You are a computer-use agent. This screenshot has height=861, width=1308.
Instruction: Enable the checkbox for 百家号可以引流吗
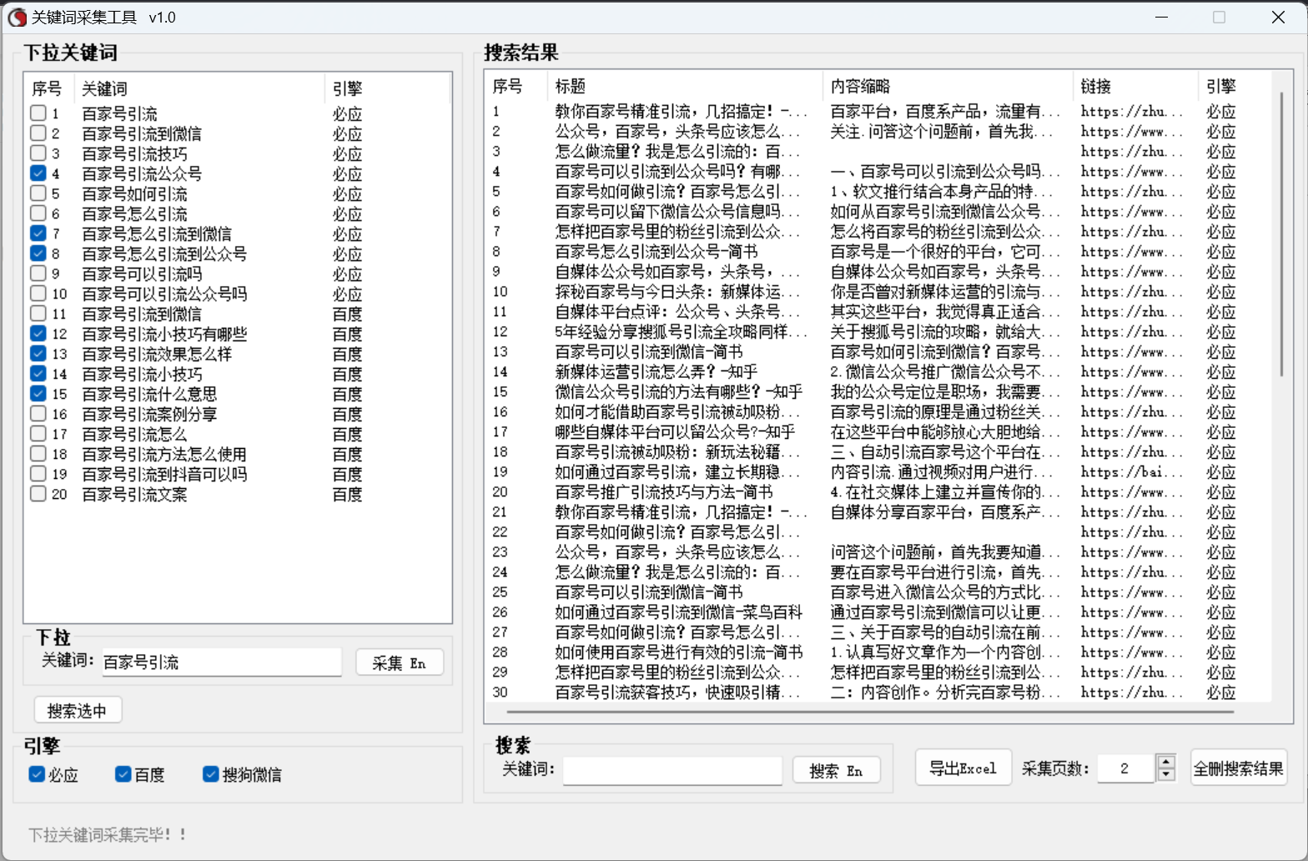pos(38,274)
